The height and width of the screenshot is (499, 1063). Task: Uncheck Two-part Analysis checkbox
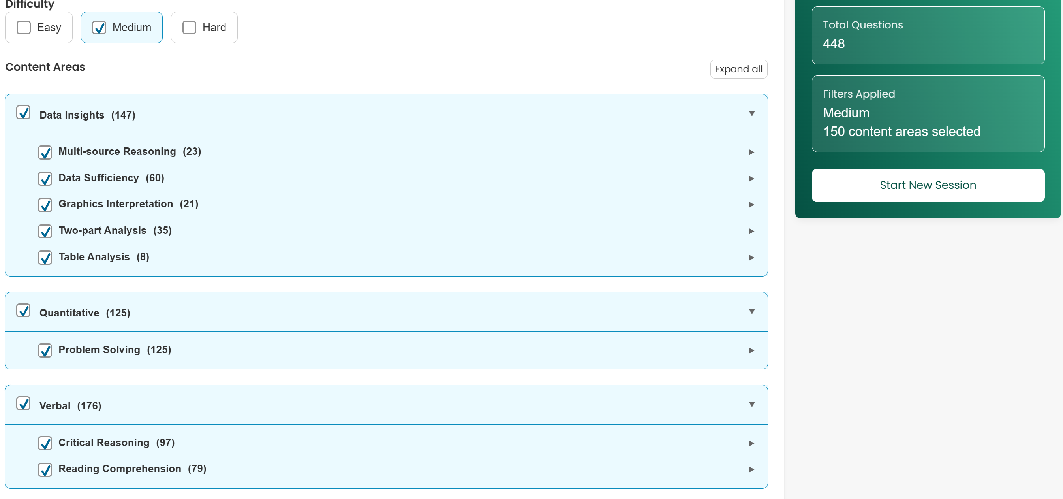(45, 231)
